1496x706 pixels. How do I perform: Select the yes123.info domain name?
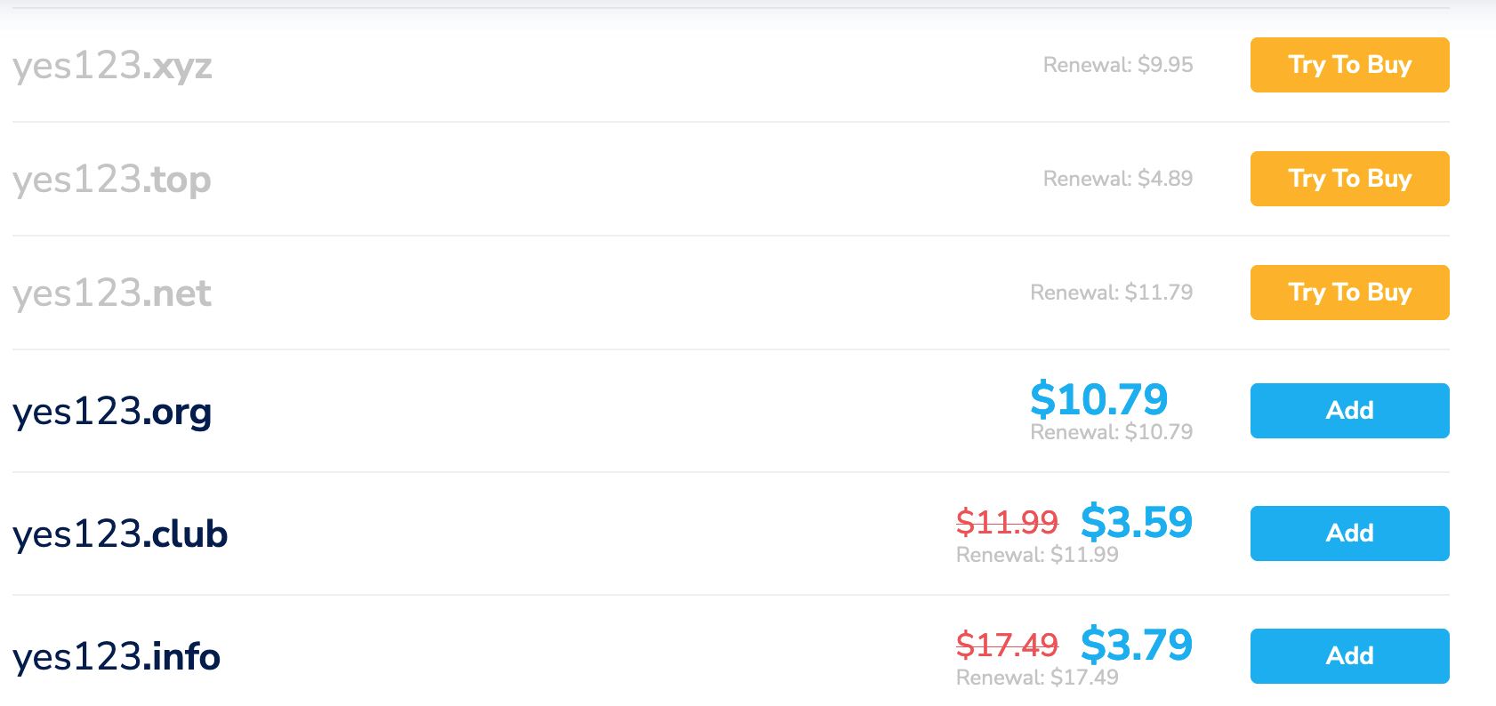(x=117, y=657)
